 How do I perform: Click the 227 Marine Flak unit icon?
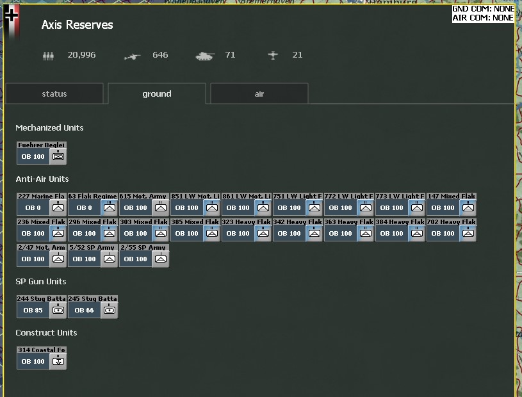[x=58, y=207]
